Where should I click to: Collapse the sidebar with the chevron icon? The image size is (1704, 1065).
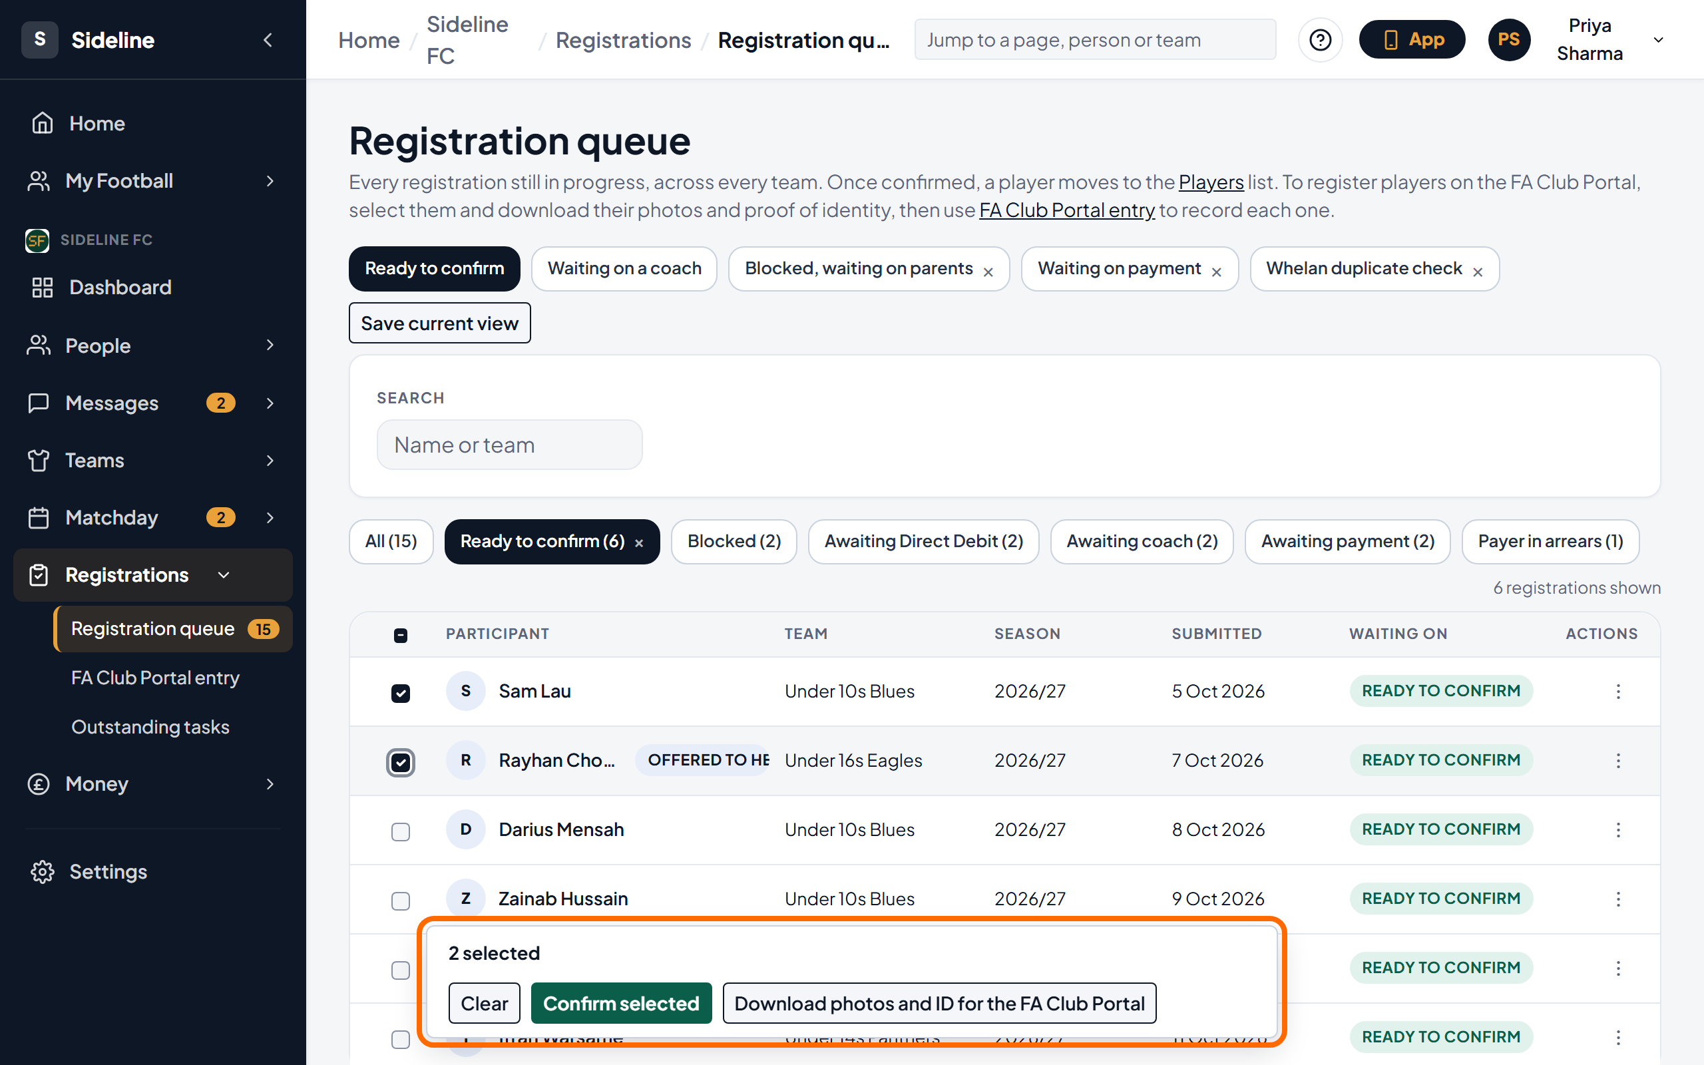pyautogui.click(x=268, y=40)
